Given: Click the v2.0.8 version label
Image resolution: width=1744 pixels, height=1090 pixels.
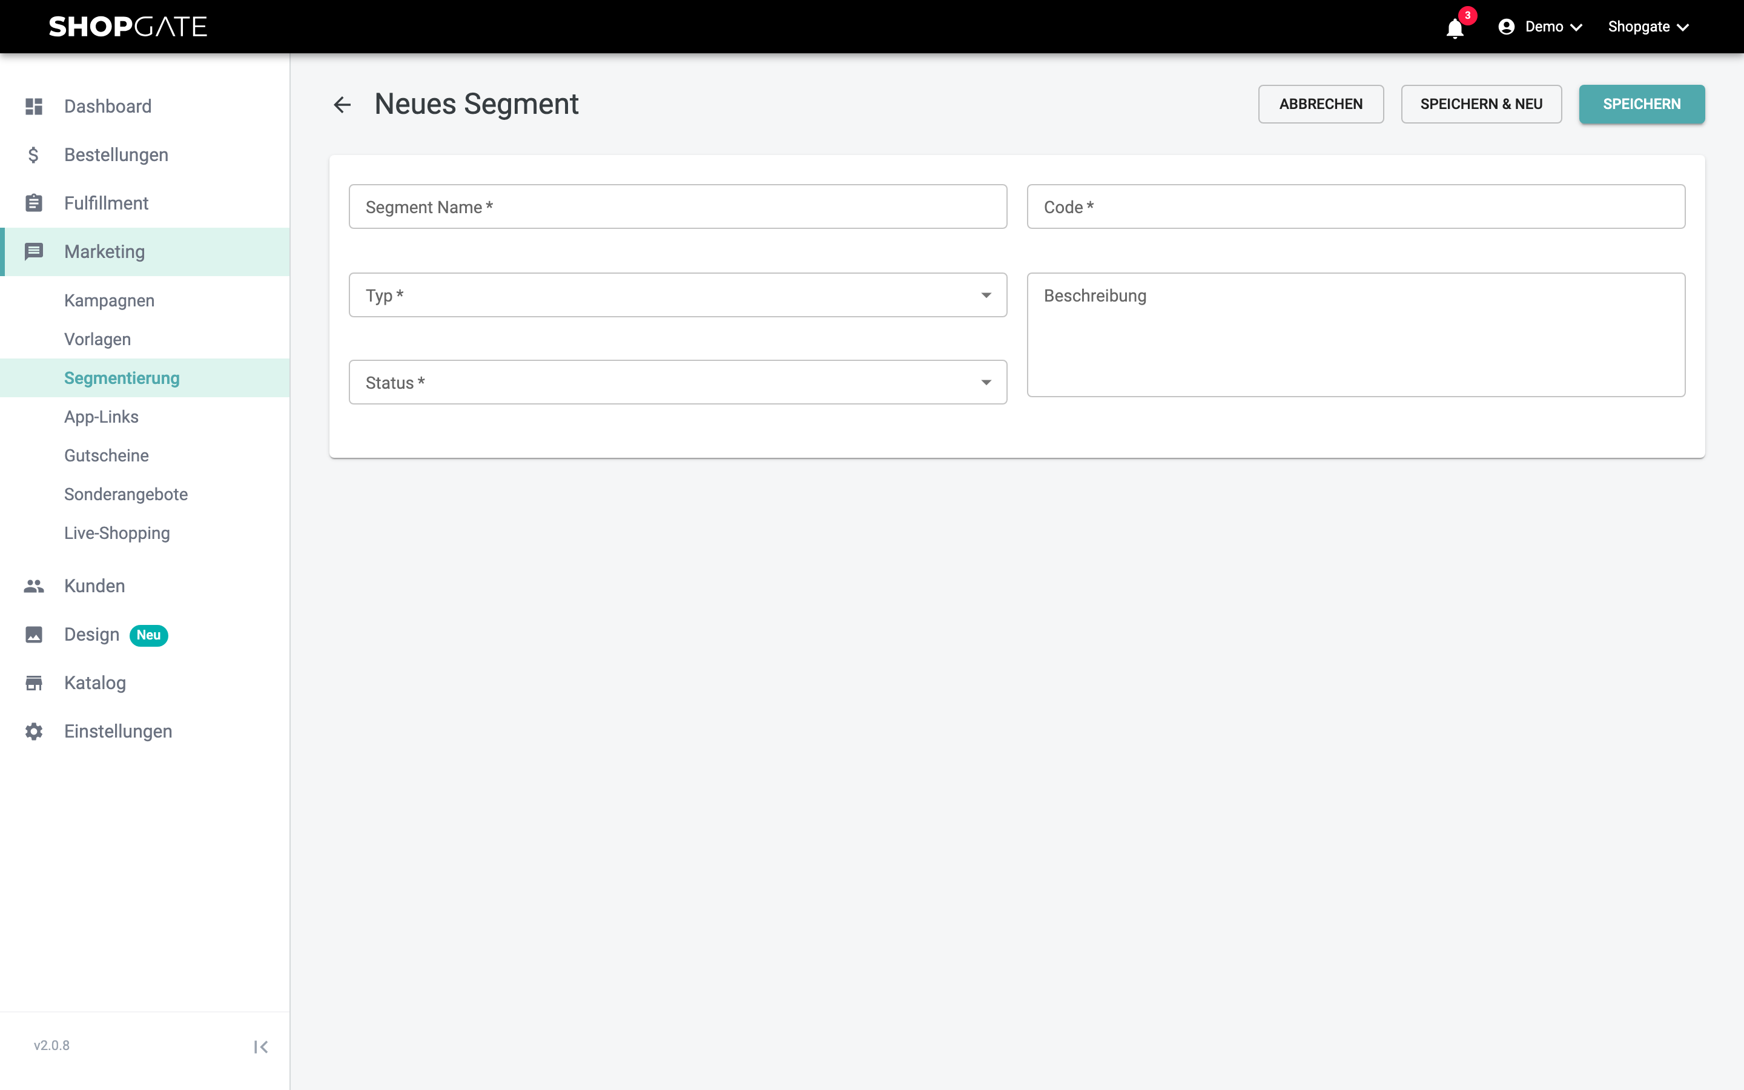Looking at the screenshot, I should pos(52,1045).
